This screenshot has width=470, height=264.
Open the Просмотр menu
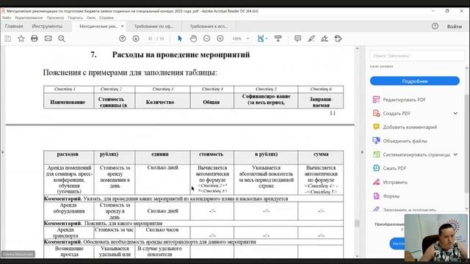pyautogui.click(x=55, y=18)
